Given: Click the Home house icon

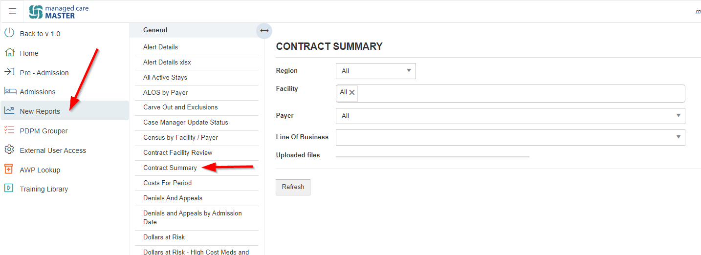Looking at the screenshot, I should point(9,53).
